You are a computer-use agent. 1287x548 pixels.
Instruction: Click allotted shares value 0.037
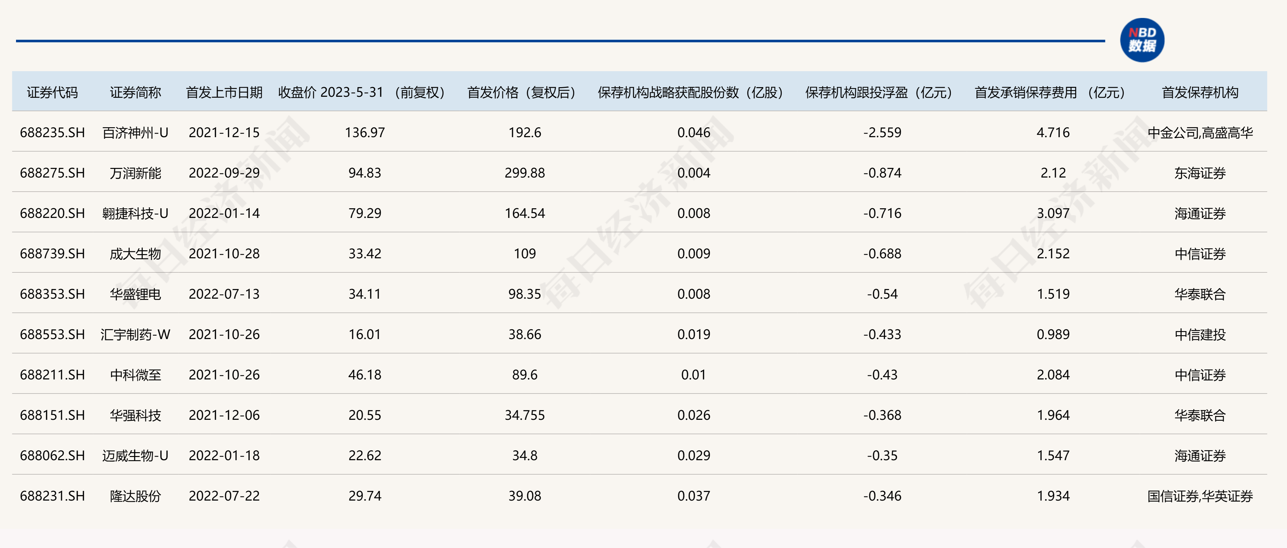693,496
